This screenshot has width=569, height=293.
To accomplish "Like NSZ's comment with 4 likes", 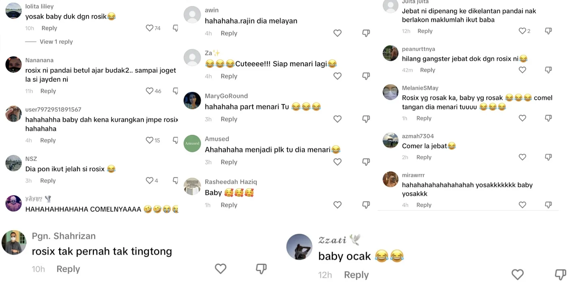I will 149,180.
